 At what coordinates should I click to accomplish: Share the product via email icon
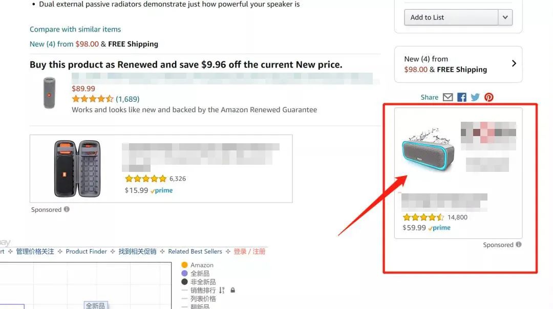pyautogui.click(x=448, y=97)
